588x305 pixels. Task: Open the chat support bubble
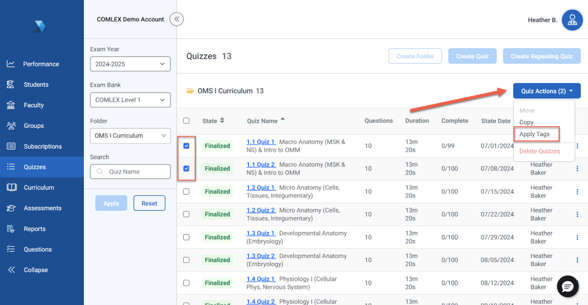[568, 286]
